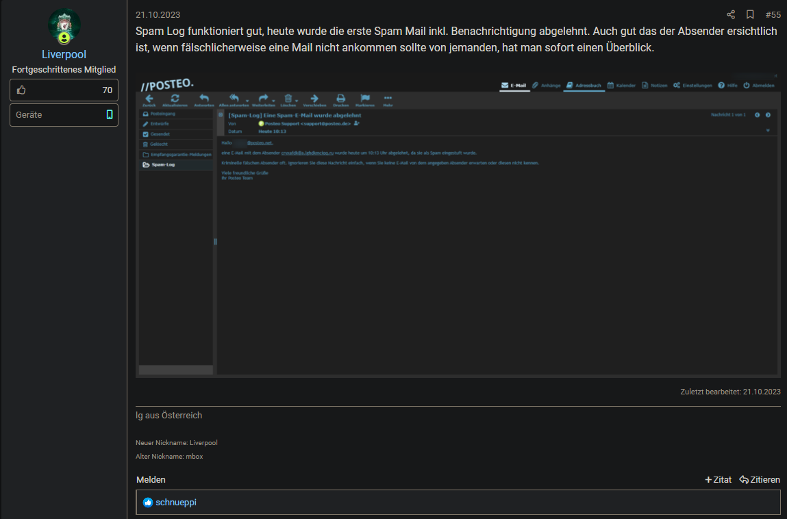Click the Aktualisieren refresh icon in Posteo
The width and height of the screenshot is (787, 519).
[175, 99]
